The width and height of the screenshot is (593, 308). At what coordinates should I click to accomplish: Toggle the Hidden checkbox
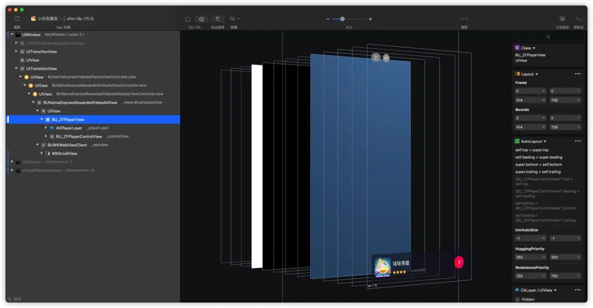pos(517,299)
